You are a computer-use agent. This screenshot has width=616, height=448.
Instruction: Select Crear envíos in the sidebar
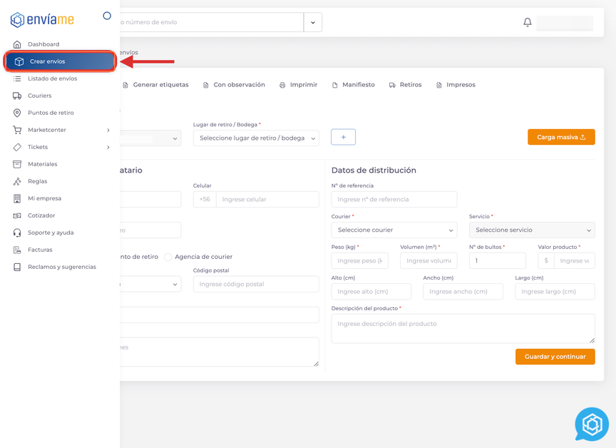coord(60,61)
